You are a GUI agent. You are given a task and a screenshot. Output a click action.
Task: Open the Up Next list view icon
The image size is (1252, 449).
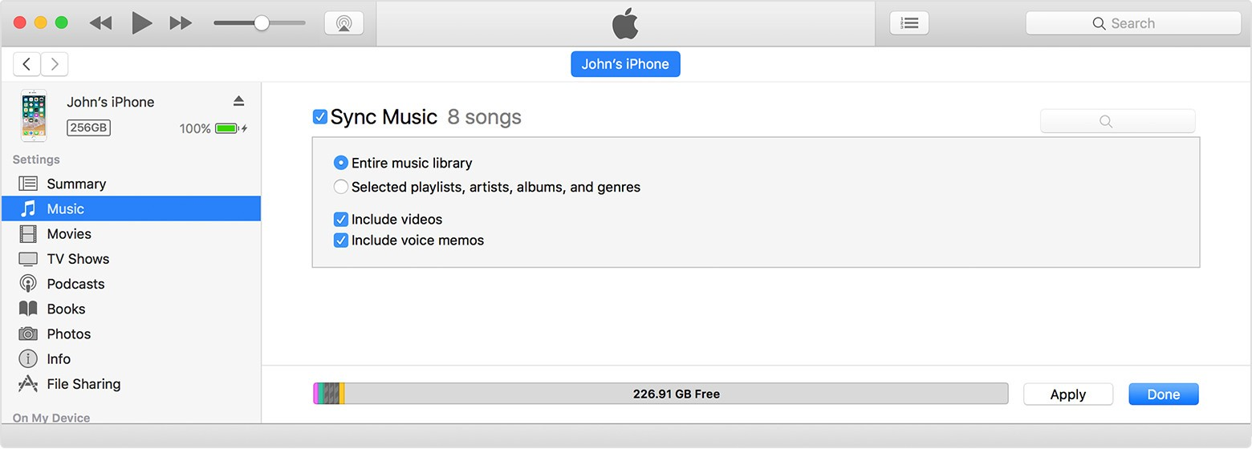(909, 23)
